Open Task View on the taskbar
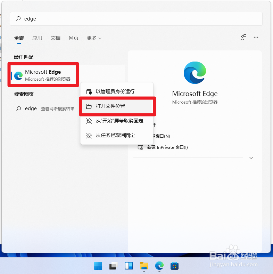Viewport: 273px width, 274px height. click(x=114, y=266)
